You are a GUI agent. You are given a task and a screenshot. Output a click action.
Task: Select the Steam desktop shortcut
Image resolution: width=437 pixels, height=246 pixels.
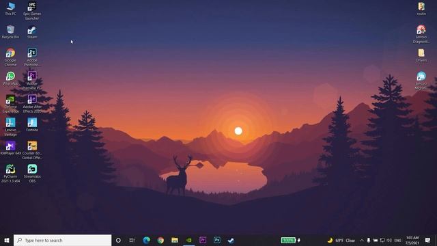[32, 32]
